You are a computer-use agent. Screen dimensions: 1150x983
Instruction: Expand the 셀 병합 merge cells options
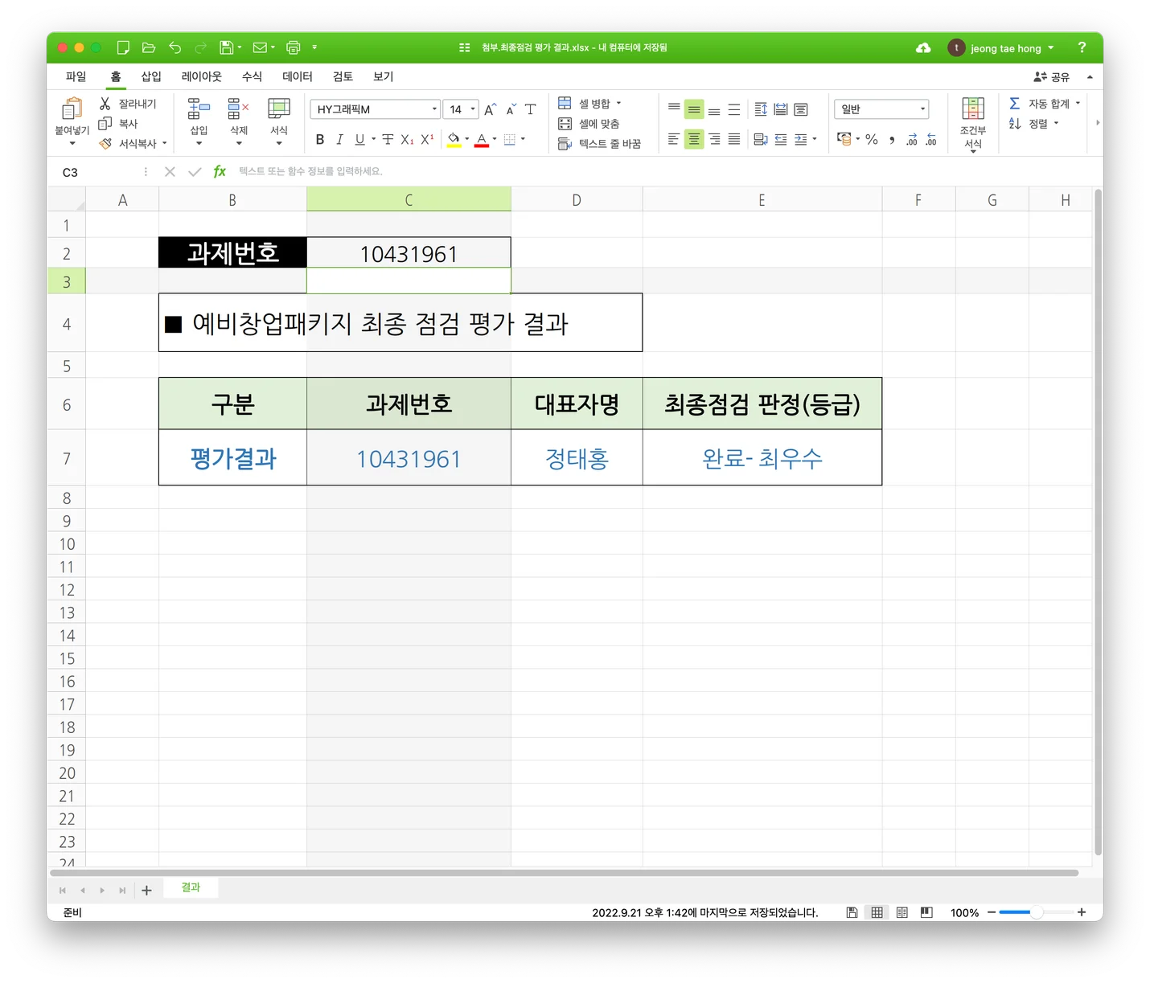618,104
